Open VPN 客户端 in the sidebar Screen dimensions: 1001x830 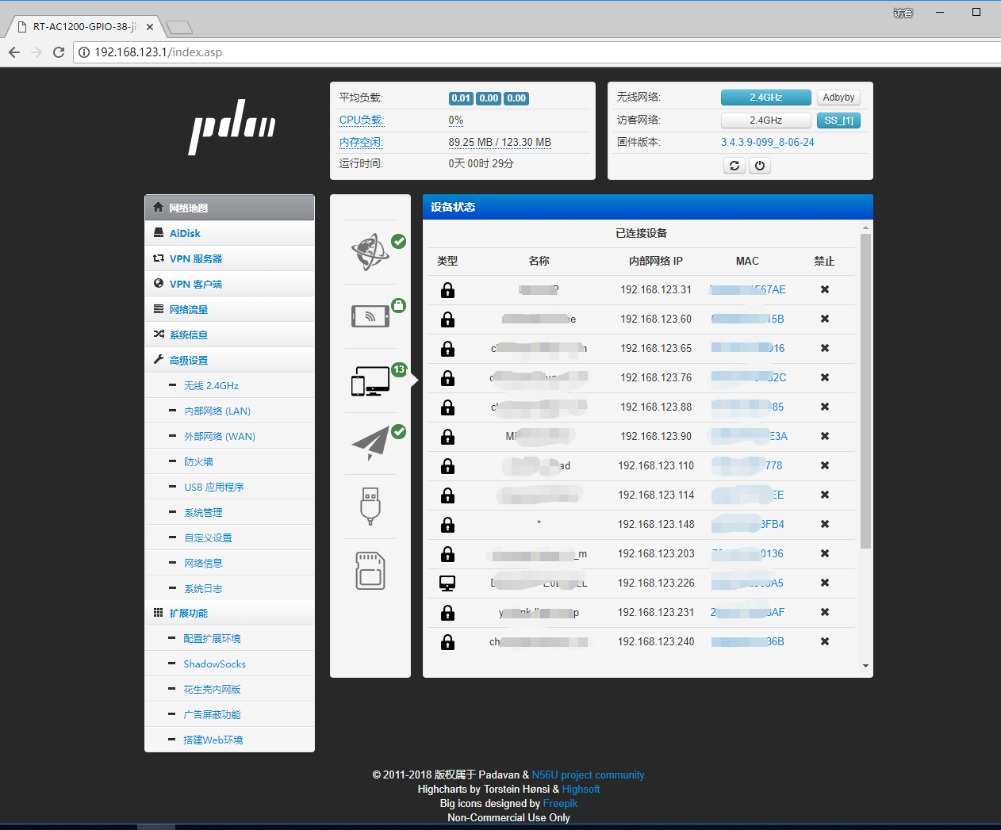(x=230, y=284)
